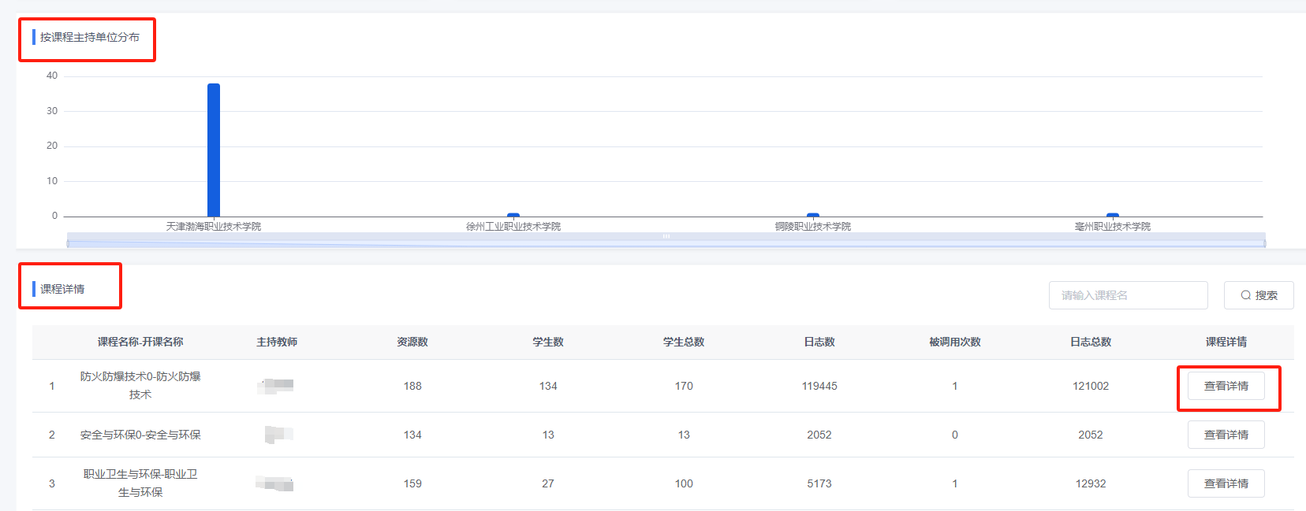Viewport: 1306px width, 511px height.
Task: Click the log count 119445
Action: pyautogui.click(x=819, y=386)
